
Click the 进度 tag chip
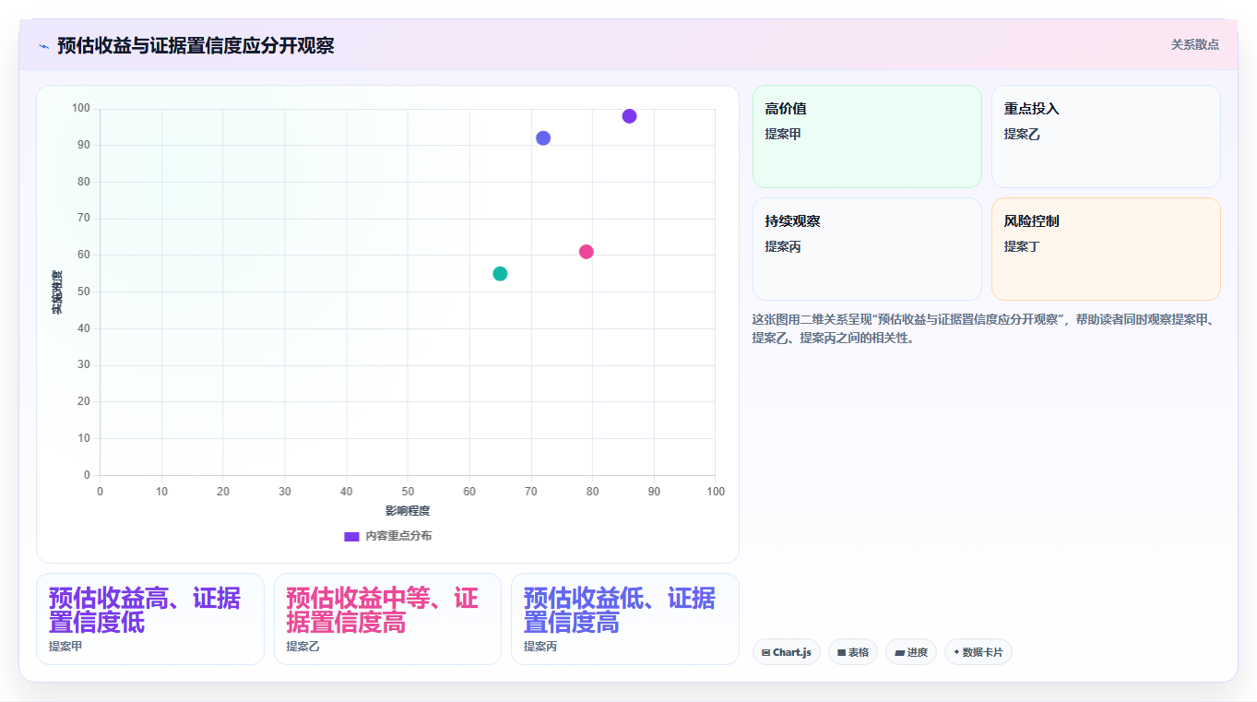click(911, 652)
